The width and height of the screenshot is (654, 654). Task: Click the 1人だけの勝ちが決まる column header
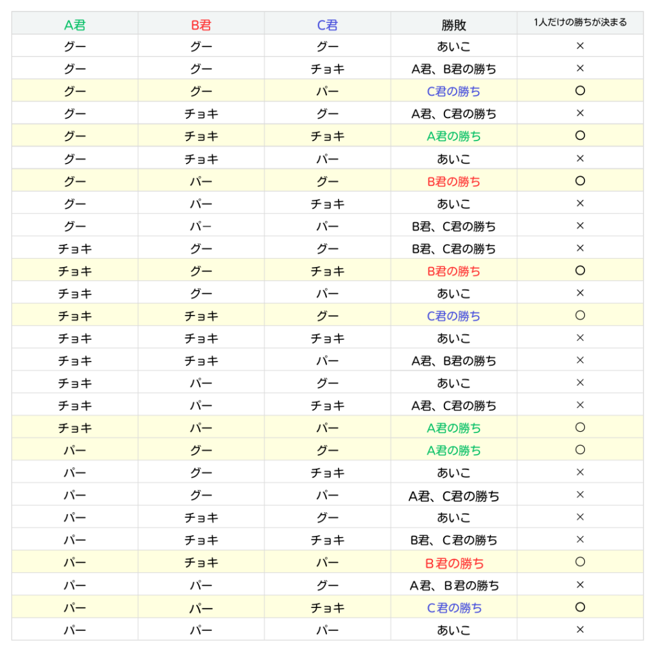tap(580, 22)
